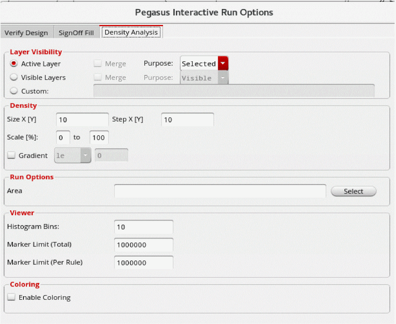
Task: Select the Density Analysis tab
Action: [131, 32]
